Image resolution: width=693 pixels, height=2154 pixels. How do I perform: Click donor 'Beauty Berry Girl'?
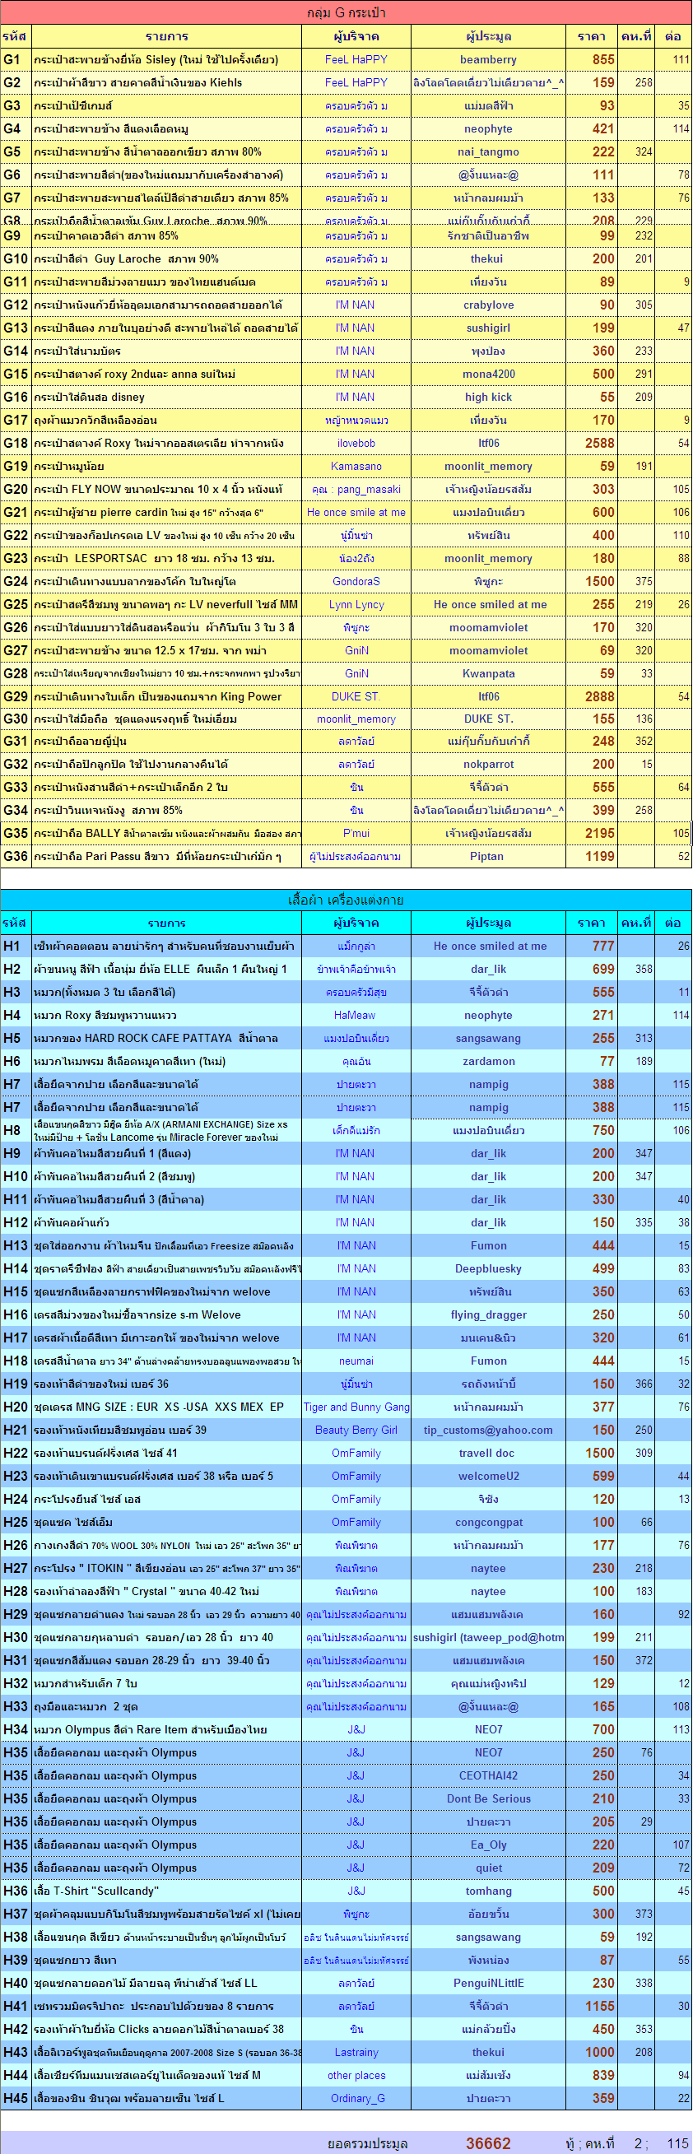(x=356, y=1430)
